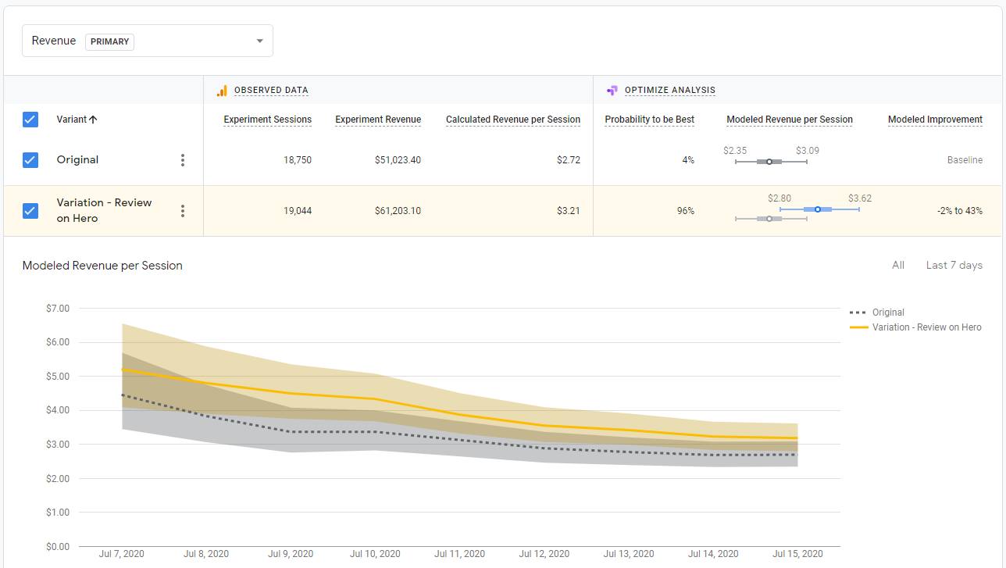
Task: Click the Google Analytics observed data icon
Action: tap(222, 91)
